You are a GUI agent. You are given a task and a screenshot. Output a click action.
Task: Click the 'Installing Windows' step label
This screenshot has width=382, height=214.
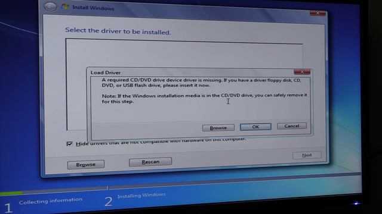141,196
